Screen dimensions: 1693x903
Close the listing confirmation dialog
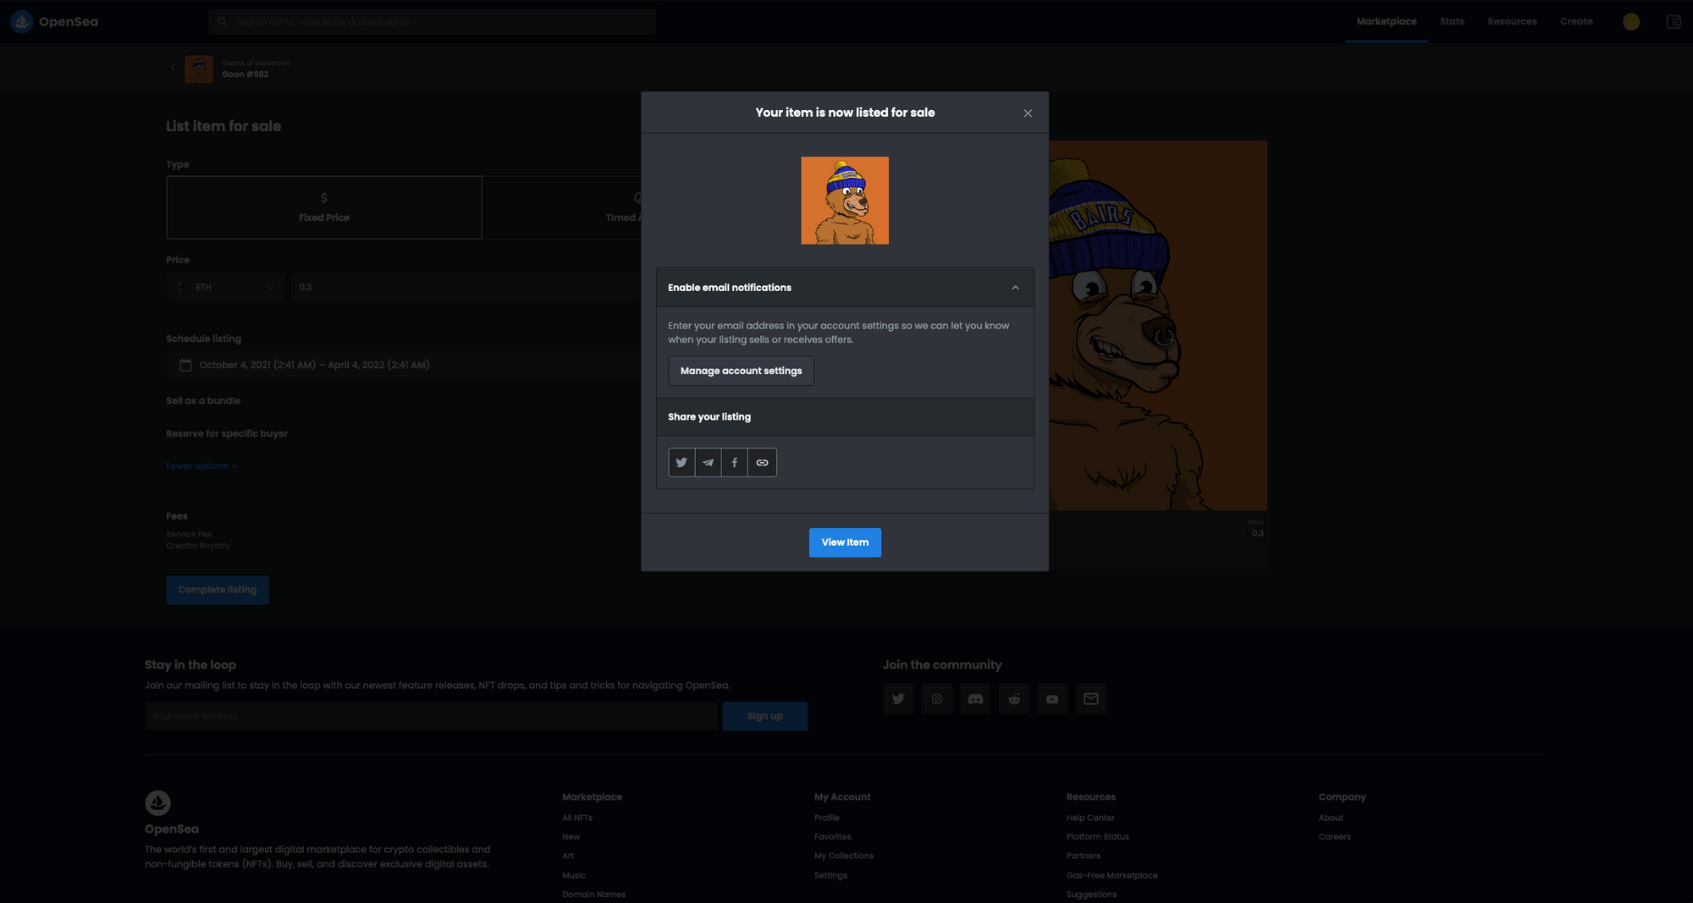pyautogui.click(x=1028, y=113)
